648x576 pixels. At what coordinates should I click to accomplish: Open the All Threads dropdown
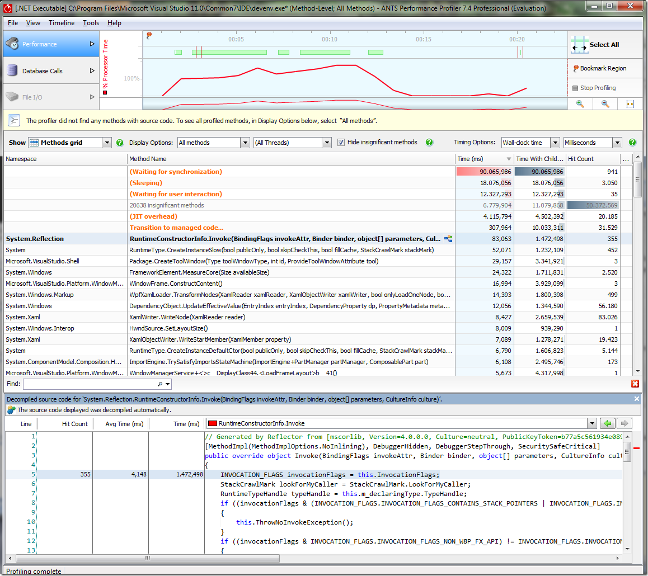click(x=327, y=143)
